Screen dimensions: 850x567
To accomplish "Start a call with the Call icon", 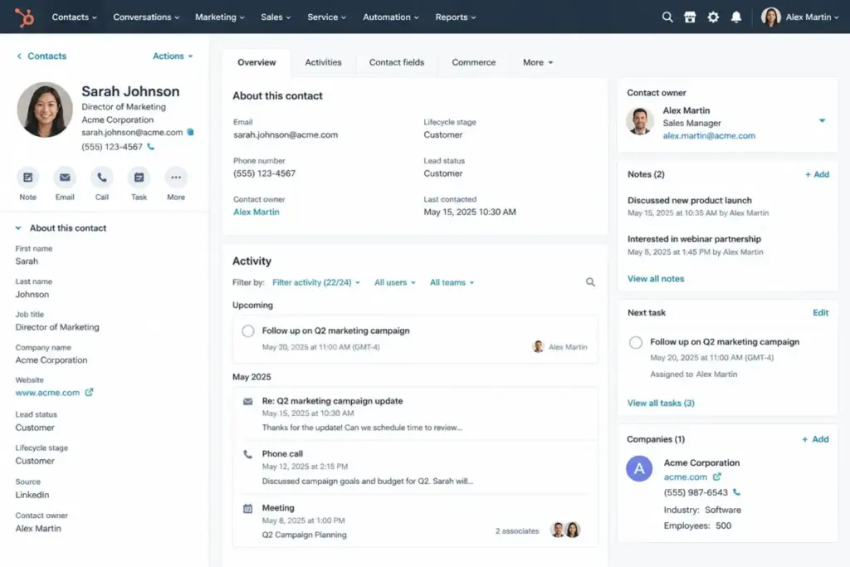I will (x=102, y=178).
